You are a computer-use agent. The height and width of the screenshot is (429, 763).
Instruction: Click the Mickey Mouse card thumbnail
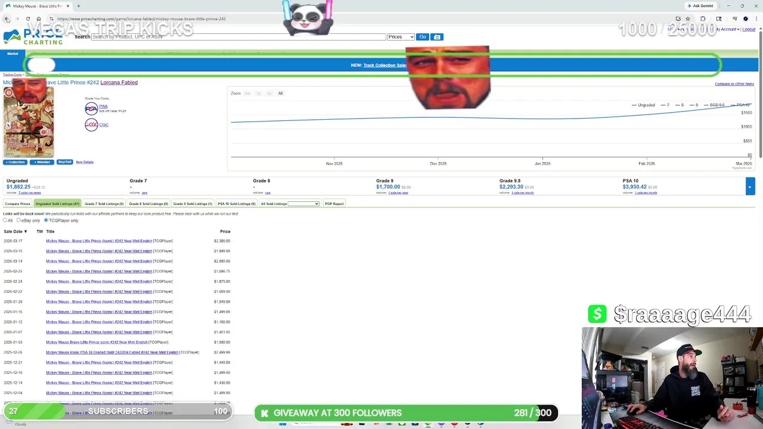(x=28, y=122)
